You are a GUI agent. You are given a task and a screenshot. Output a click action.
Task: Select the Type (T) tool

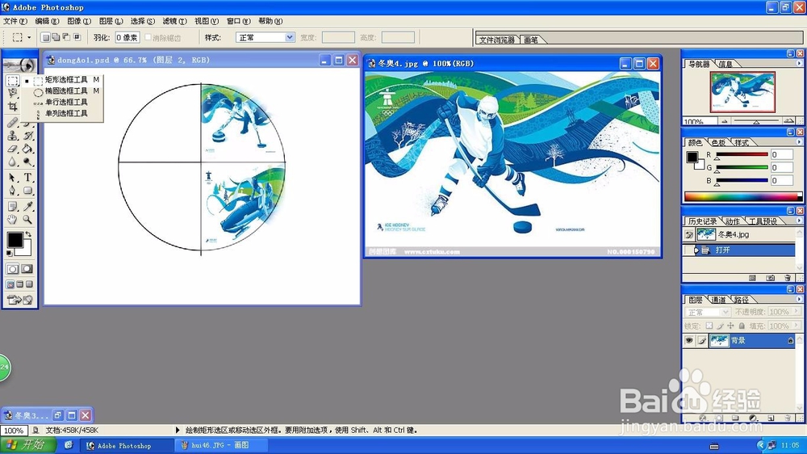pos(27,178)
